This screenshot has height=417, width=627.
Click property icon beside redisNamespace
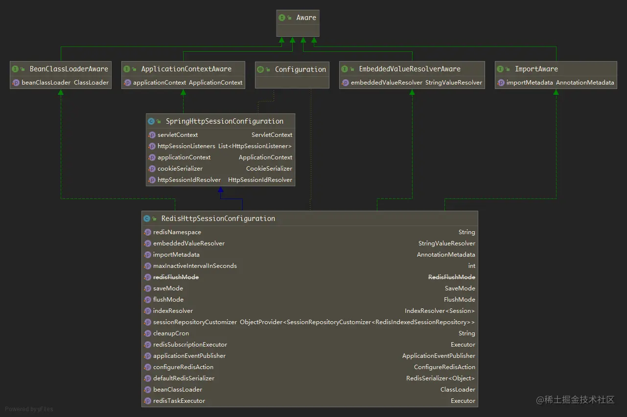pyautogui.click(x=147, y=232)
